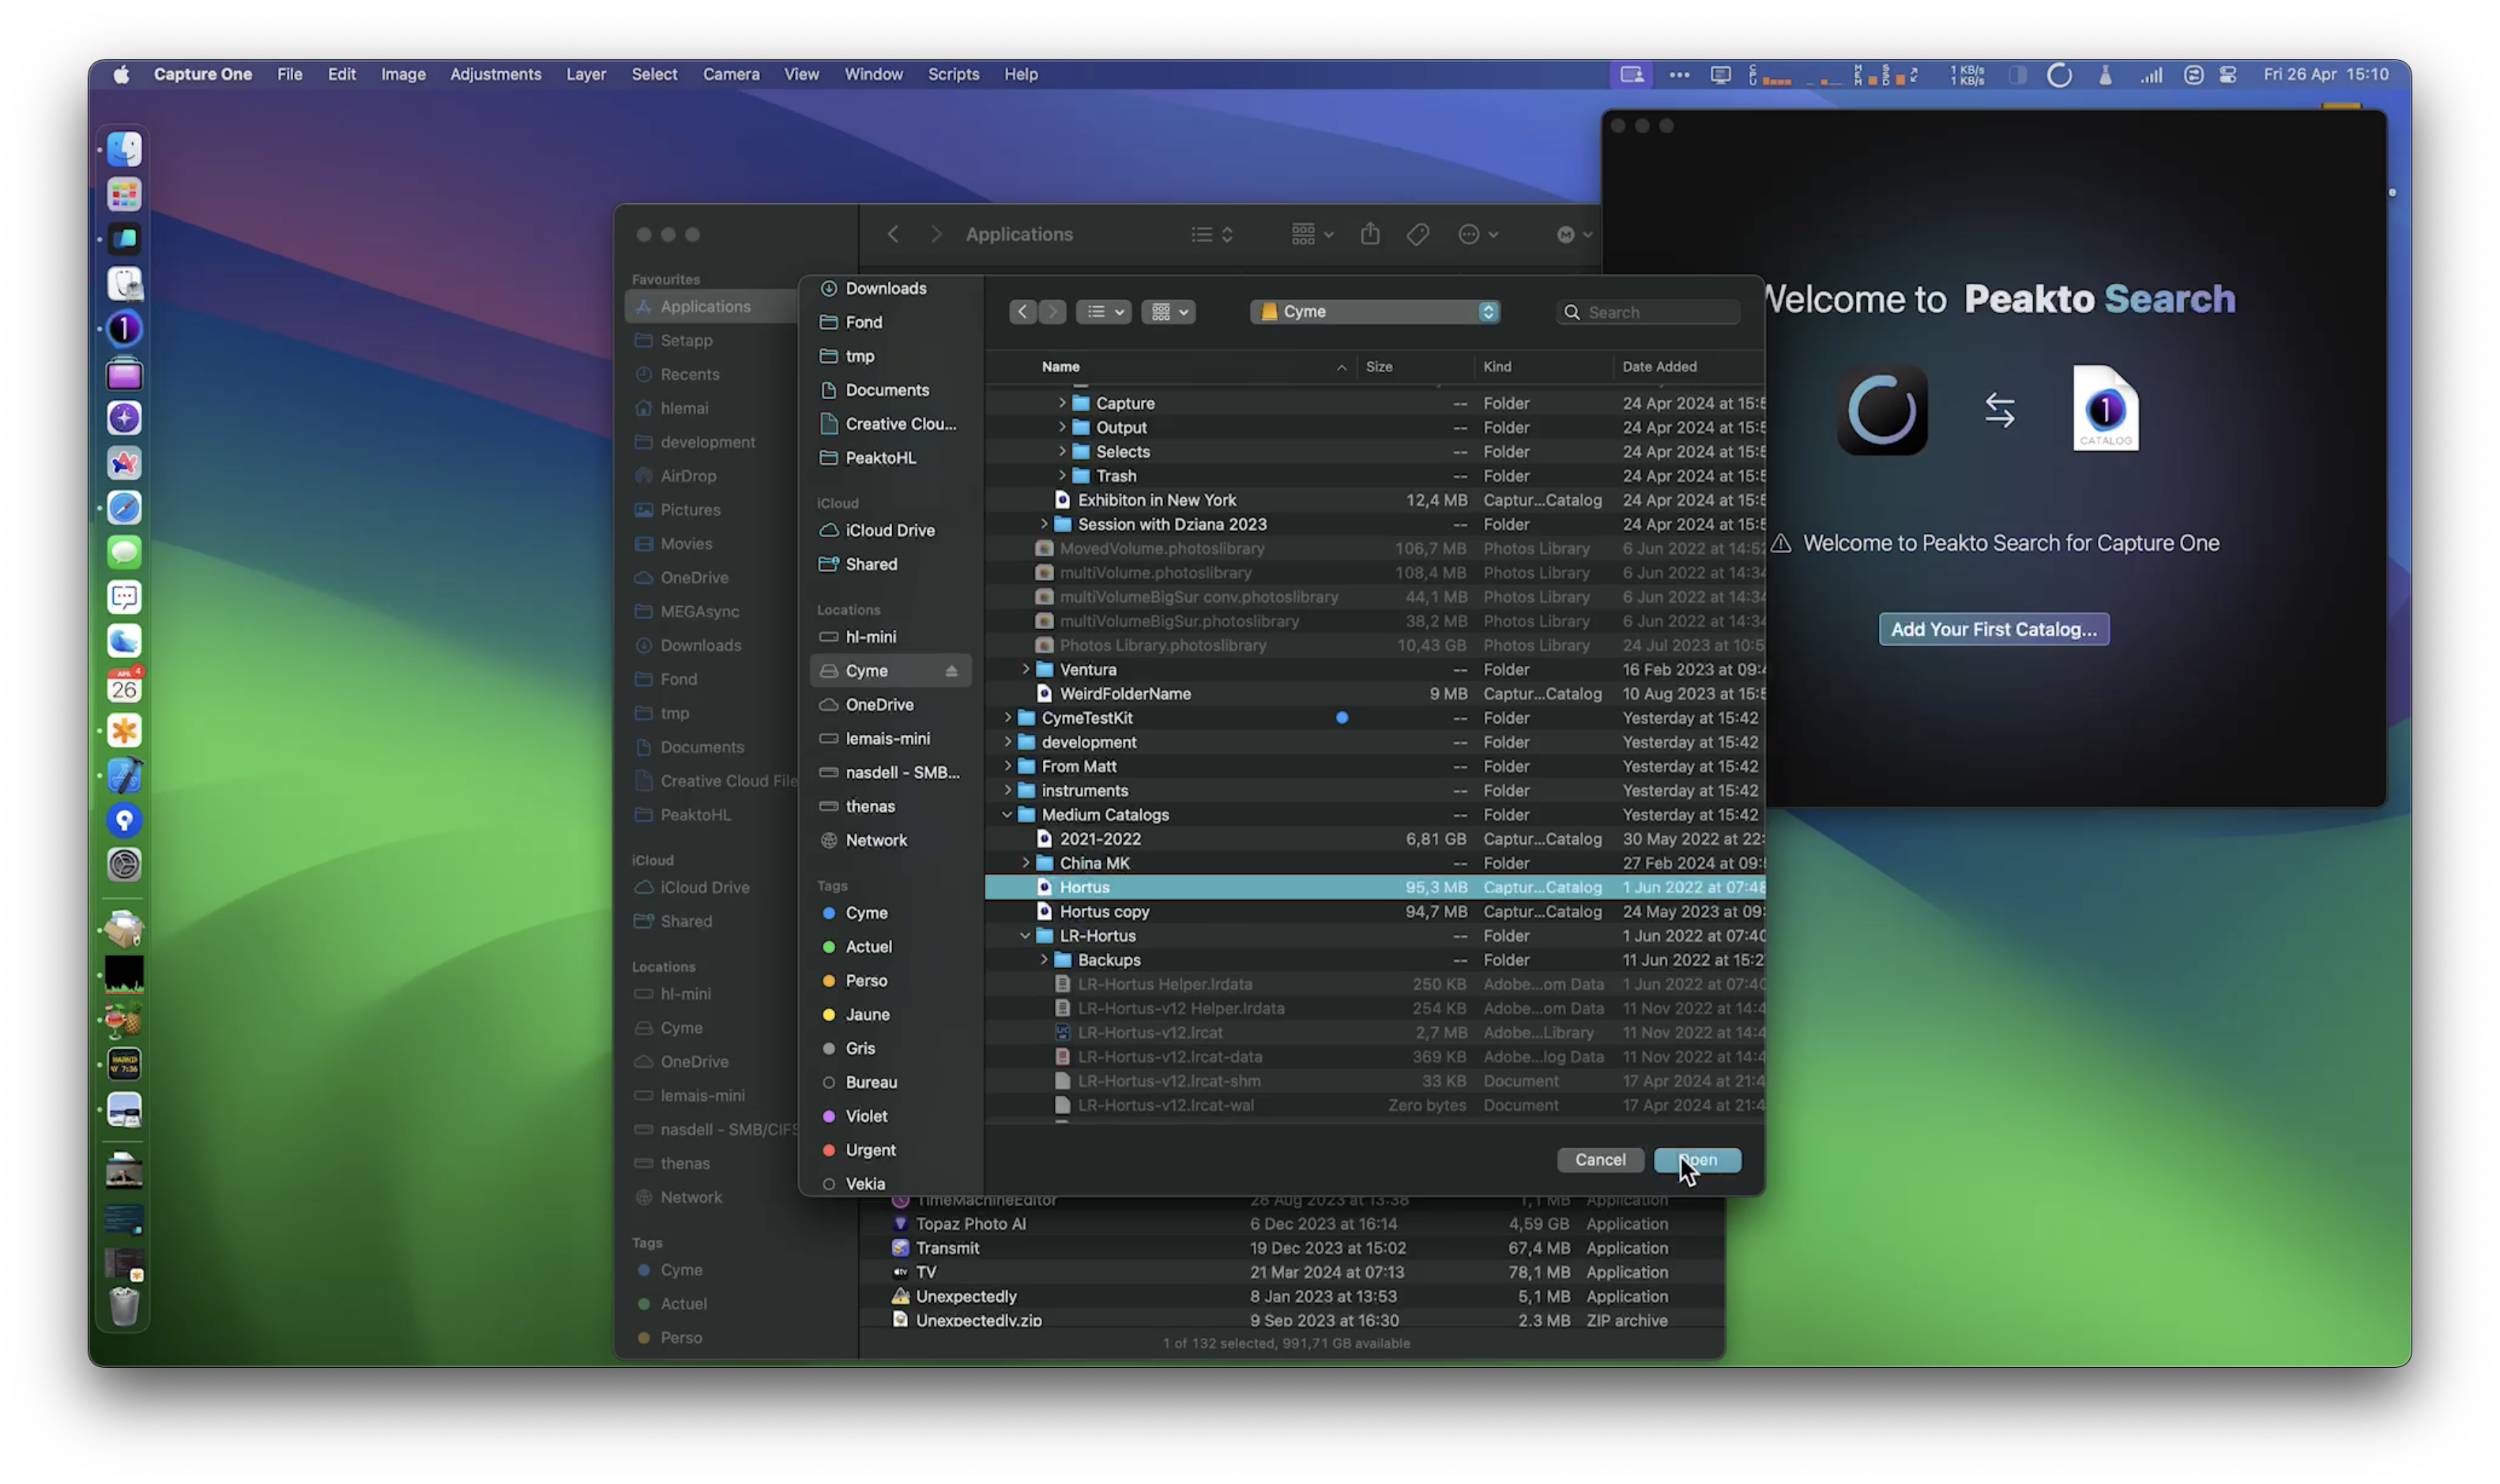Collapse the LR-Hortus folder
Screen dimensions: 2500x1484
(1026, 936)
